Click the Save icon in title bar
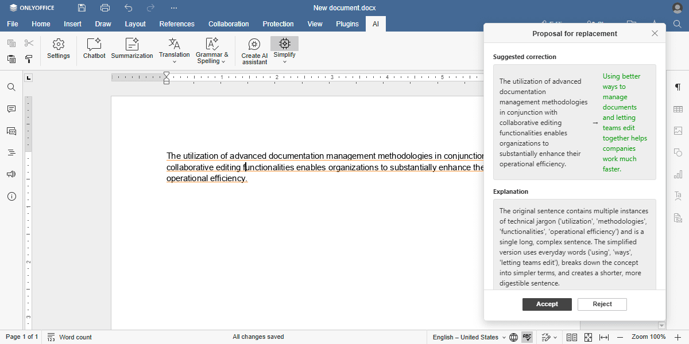689x344 pixels. pos(82,8)
